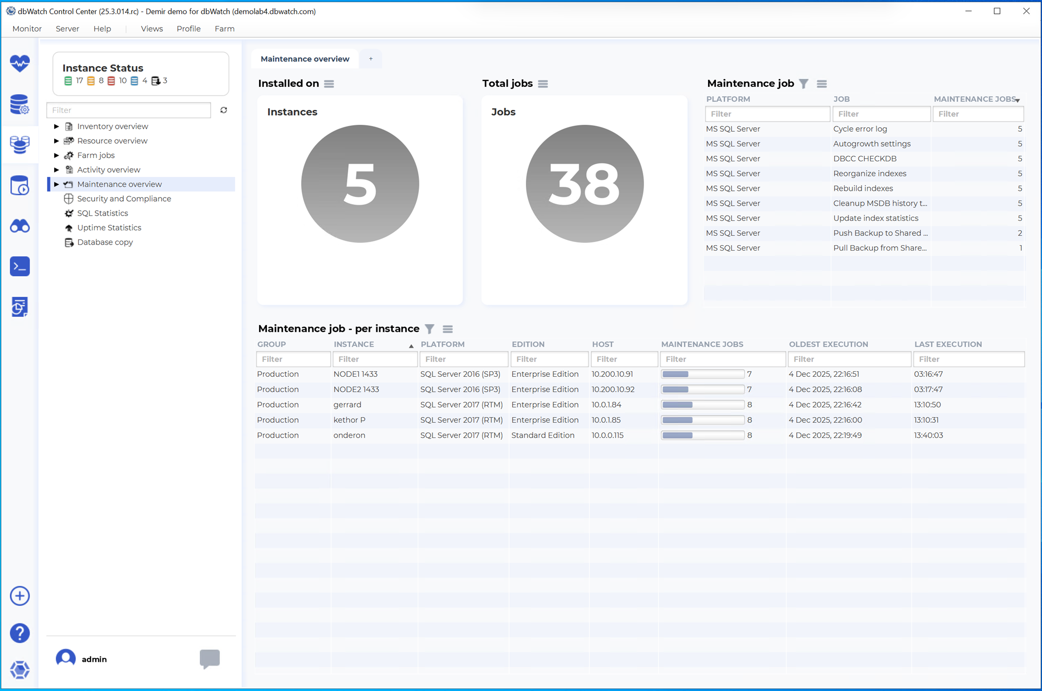The width and height of the screenshot is (1042, 691).
Task: Click the JOB column filter field
Action: [x=881, y=114]
